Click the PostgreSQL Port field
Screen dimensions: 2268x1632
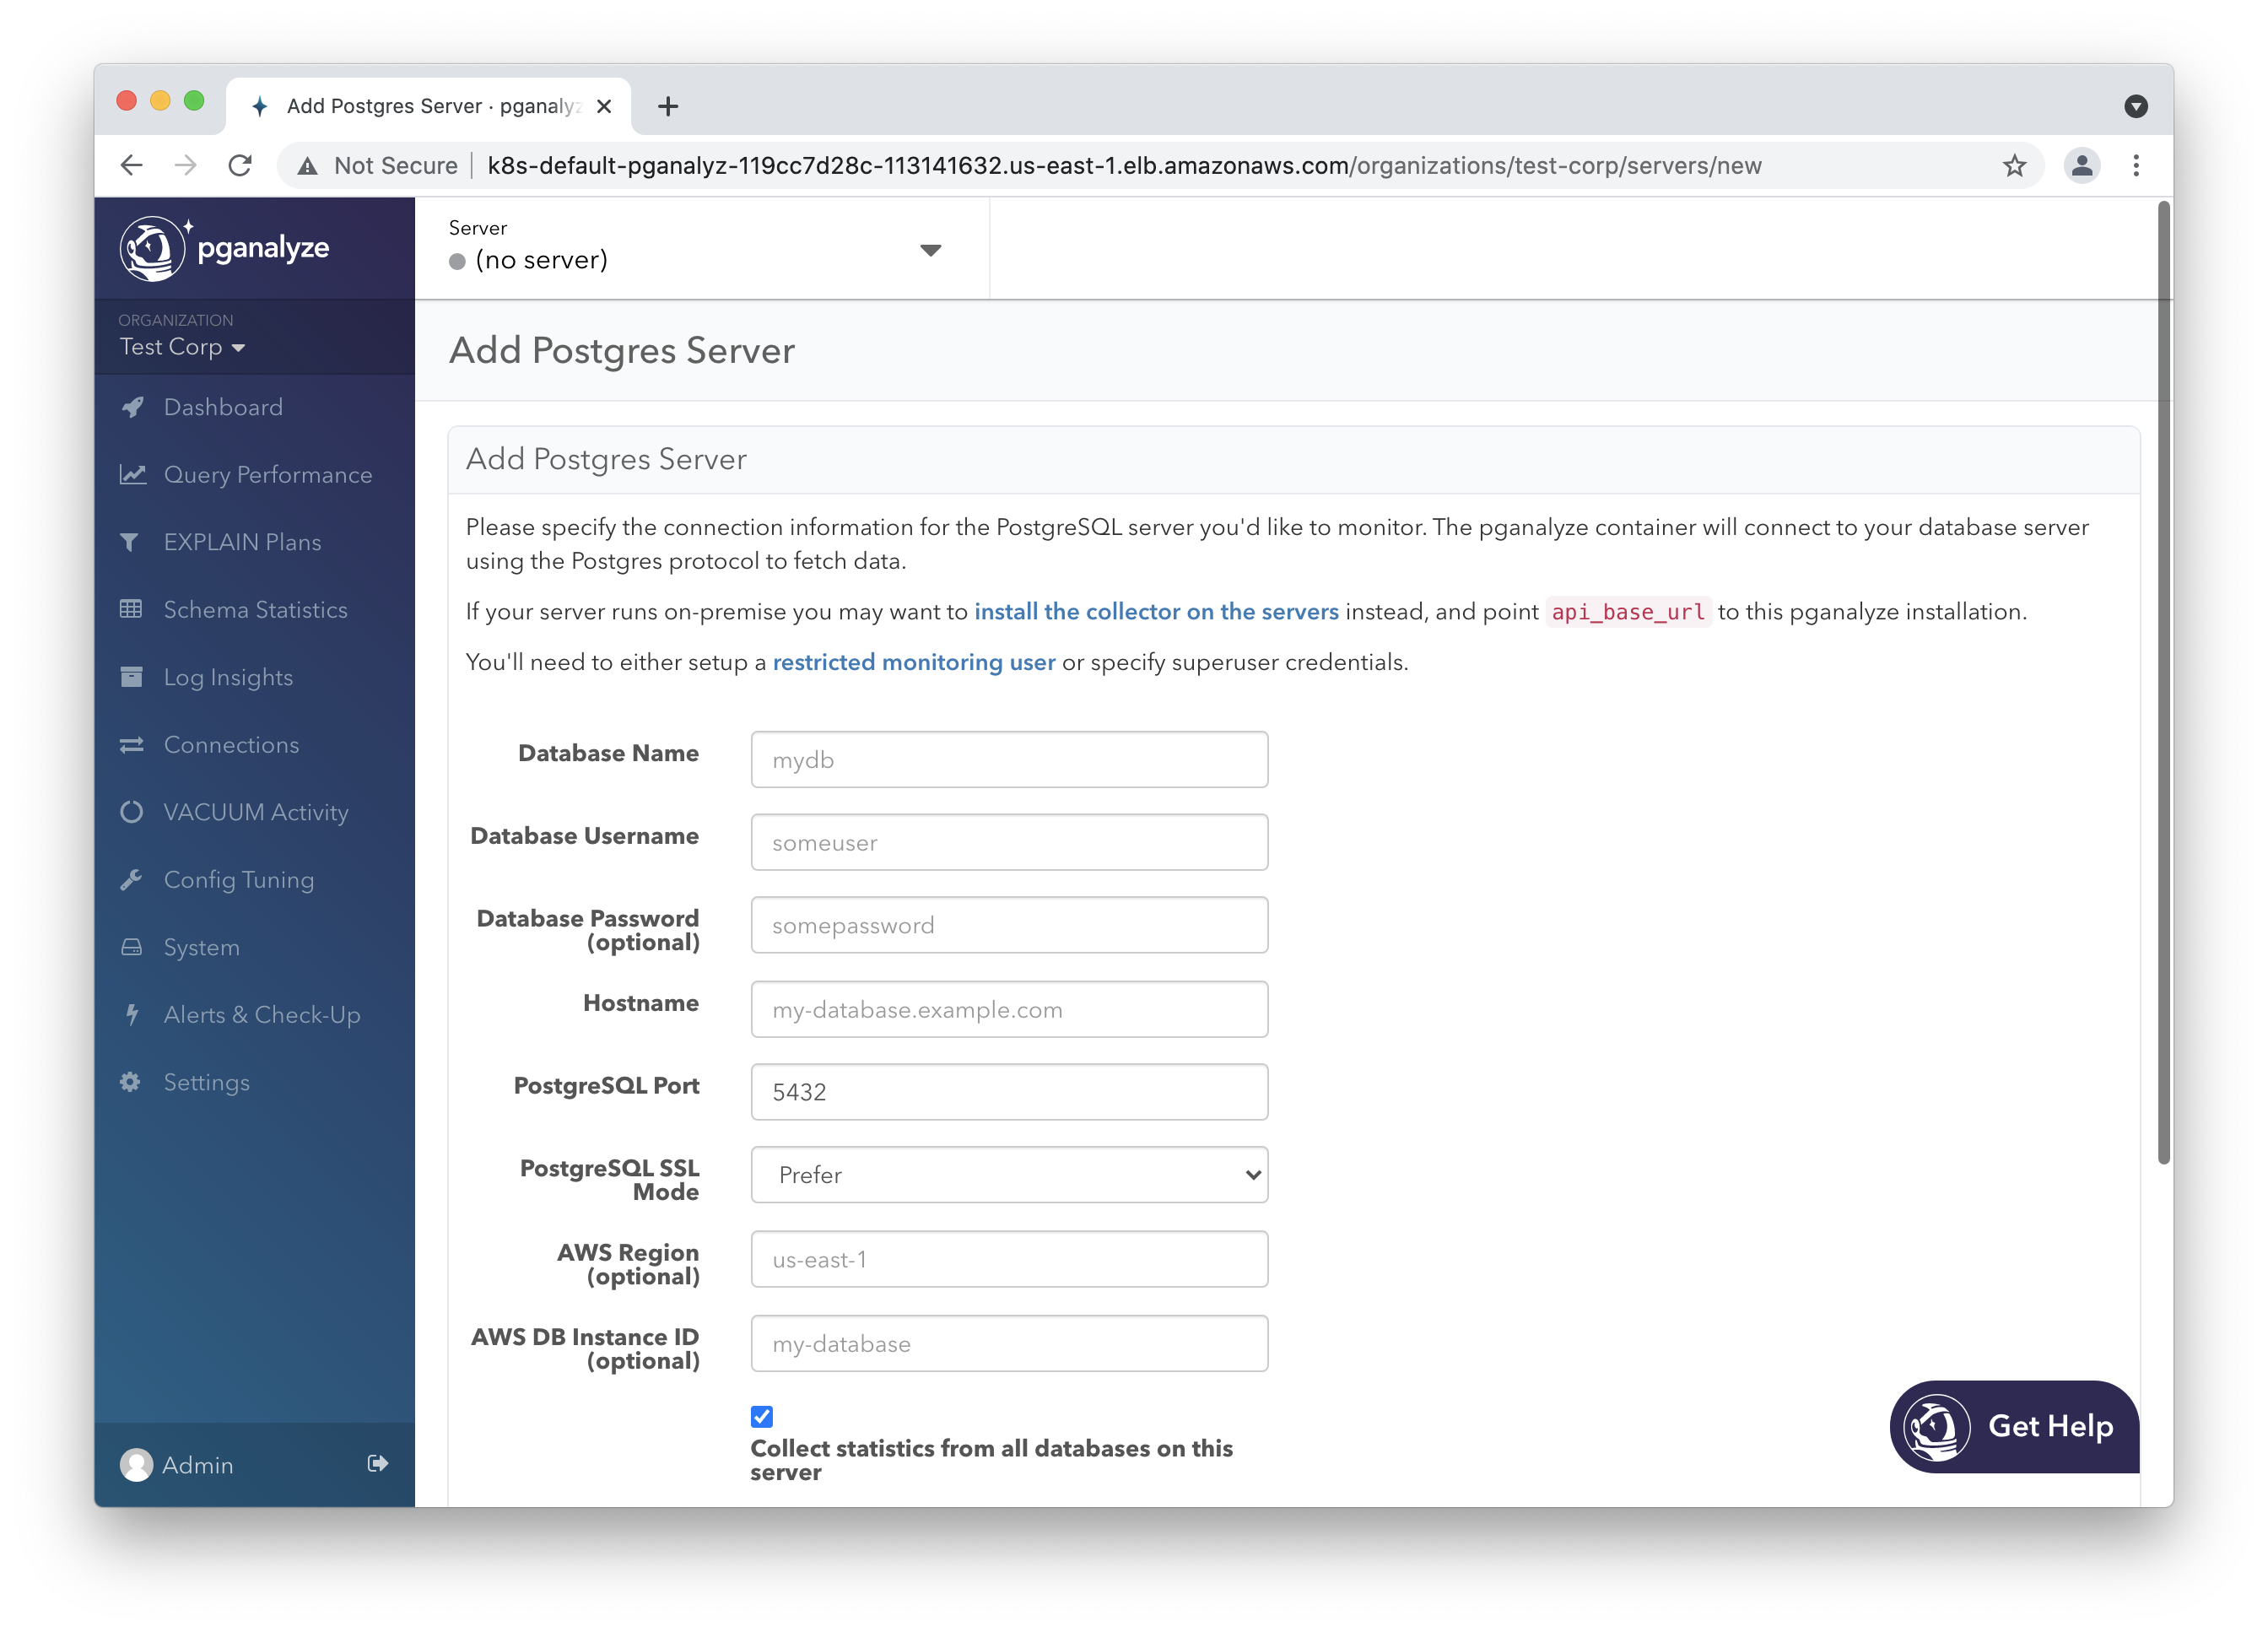tap(1009, 1092)
